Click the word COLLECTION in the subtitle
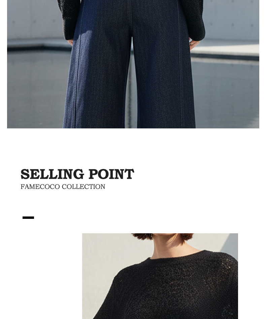 (x=84, y=187)
